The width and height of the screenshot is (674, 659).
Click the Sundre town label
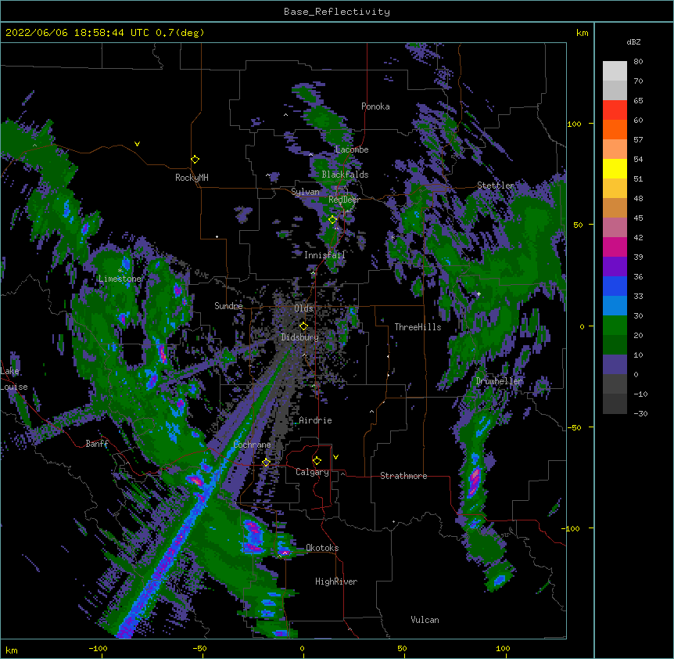tap(228, 306)
